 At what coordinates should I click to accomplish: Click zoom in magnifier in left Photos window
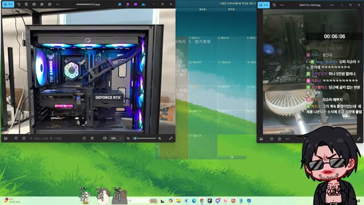click(x=160, y=138)
